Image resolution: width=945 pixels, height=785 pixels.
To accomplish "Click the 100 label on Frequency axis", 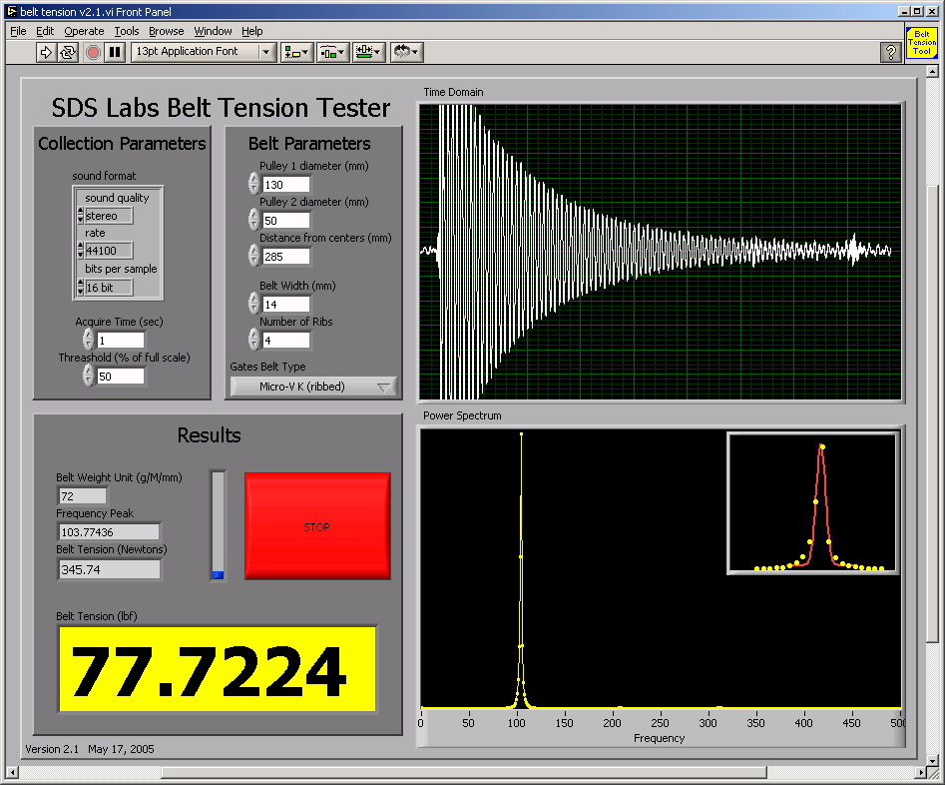I will (x=517, y=723).
